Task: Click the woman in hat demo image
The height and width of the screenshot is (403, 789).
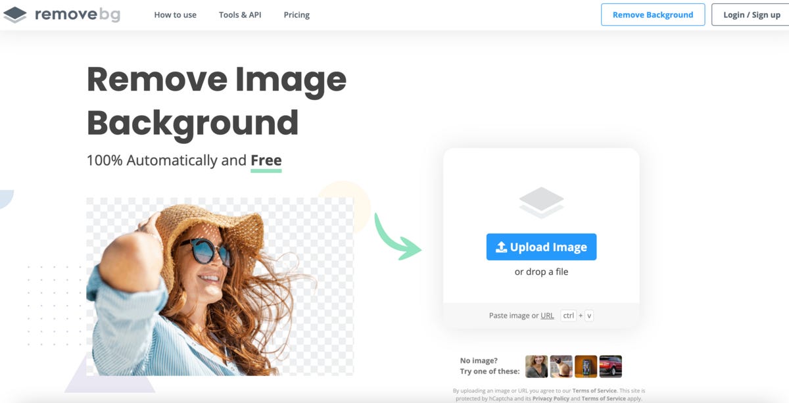Action: pos(220,287)
